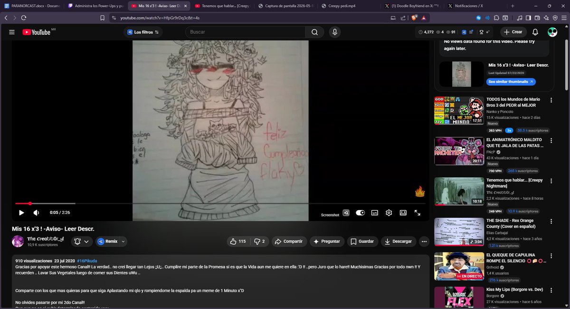
Task: Switch to PARANORCAST.docx tab
Action: click(x=32, y=6)
